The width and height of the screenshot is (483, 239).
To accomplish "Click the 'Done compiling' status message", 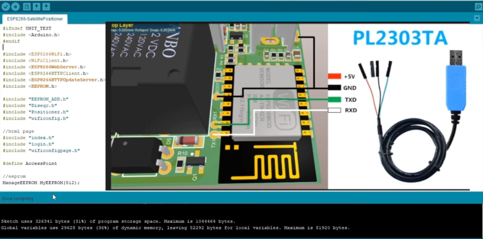I will (x=18, y=199).
